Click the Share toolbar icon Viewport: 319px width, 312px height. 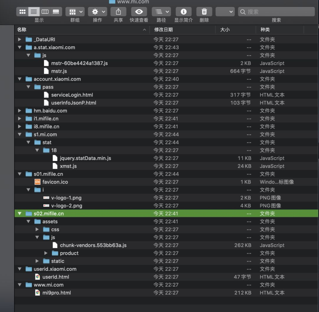pos(118,12)
